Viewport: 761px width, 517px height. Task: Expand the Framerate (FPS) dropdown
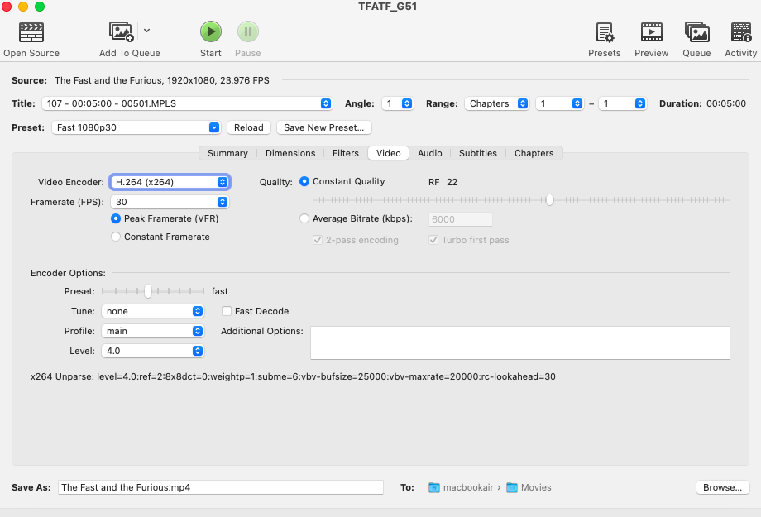[x=170, y=202]
